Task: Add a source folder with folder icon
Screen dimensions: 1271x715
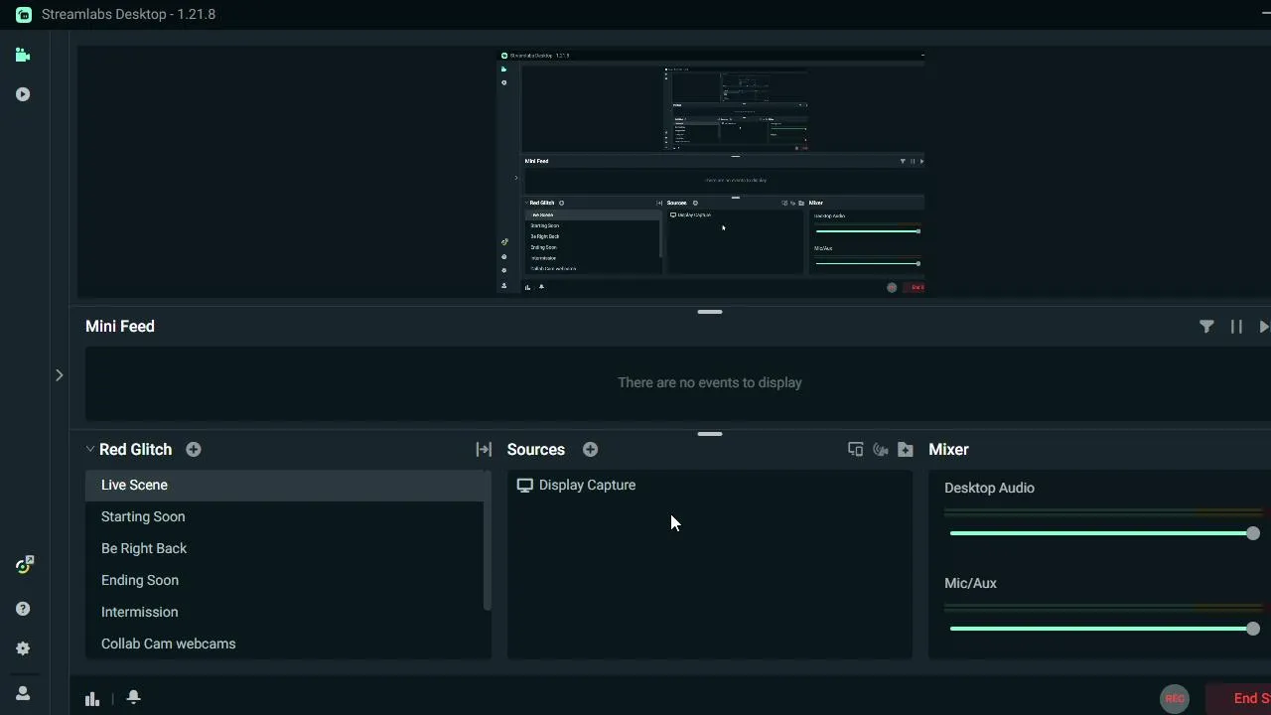Action: click(x=906, y=450)
